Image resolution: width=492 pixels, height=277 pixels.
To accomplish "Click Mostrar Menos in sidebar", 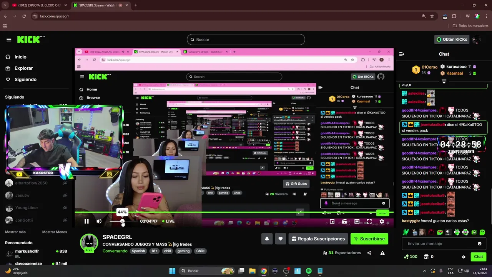I will pos(55,232).
